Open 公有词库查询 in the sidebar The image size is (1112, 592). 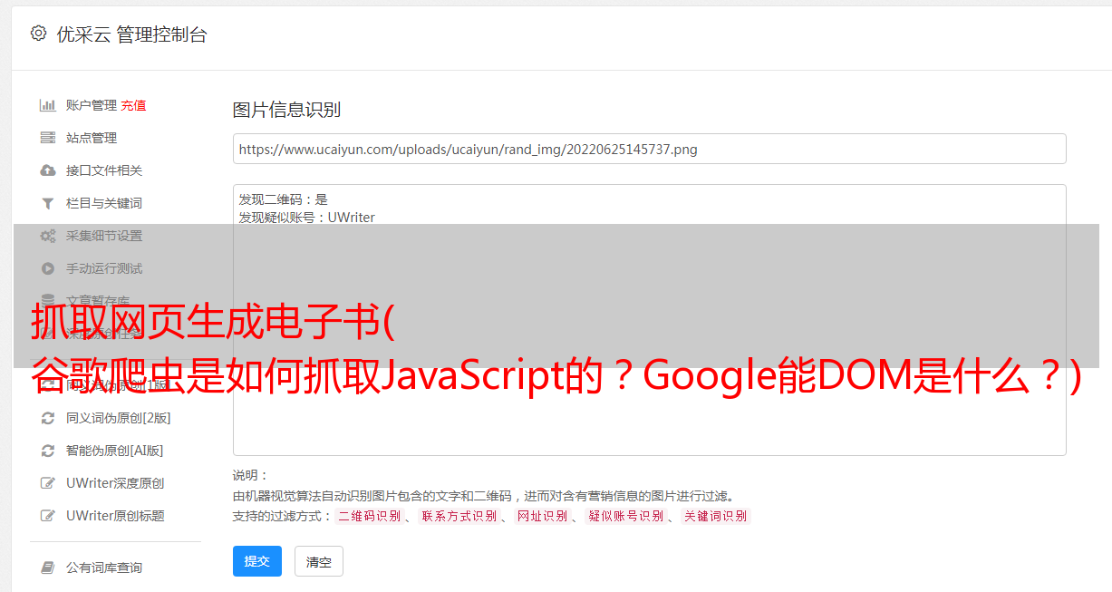tap(104, 568)
